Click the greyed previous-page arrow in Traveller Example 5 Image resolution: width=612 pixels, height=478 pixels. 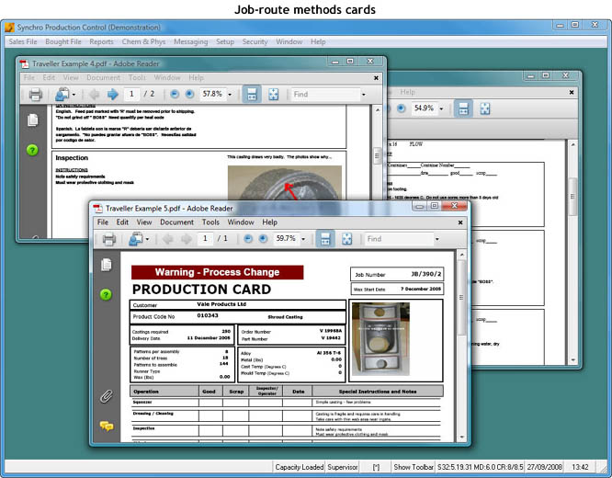[168, 239]
